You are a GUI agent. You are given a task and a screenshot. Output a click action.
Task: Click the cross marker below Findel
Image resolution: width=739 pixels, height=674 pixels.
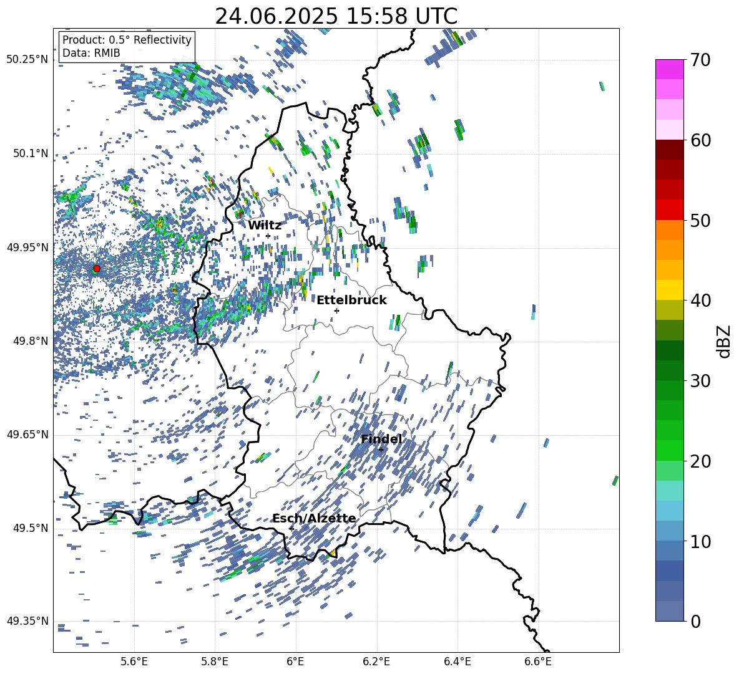[x=381, y=450]
